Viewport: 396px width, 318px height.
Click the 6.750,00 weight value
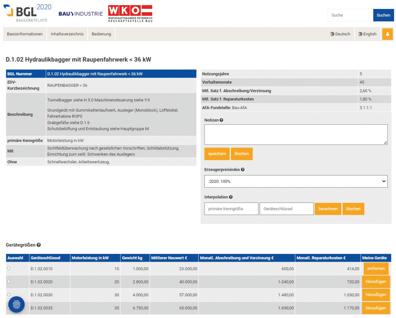pos(141,308)
